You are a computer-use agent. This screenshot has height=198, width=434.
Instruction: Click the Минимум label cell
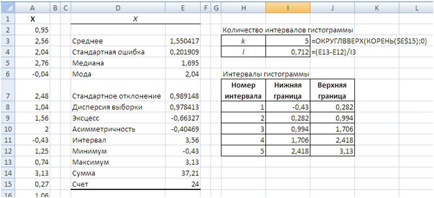pyautogui.click(x=118, y=152)
